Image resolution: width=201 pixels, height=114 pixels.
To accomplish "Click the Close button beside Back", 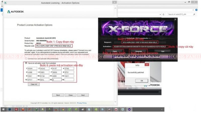I will click(71, 95).
